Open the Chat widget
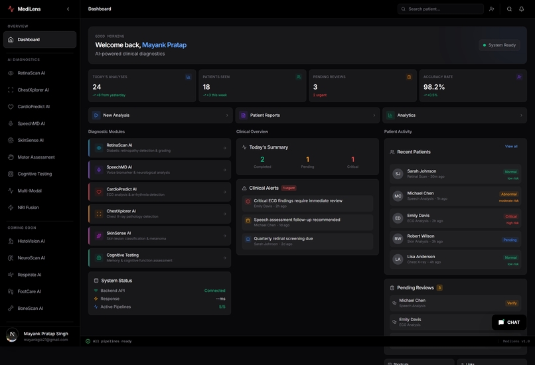The height and width of the screenshot is (365, 535). (x=508, y=323)
